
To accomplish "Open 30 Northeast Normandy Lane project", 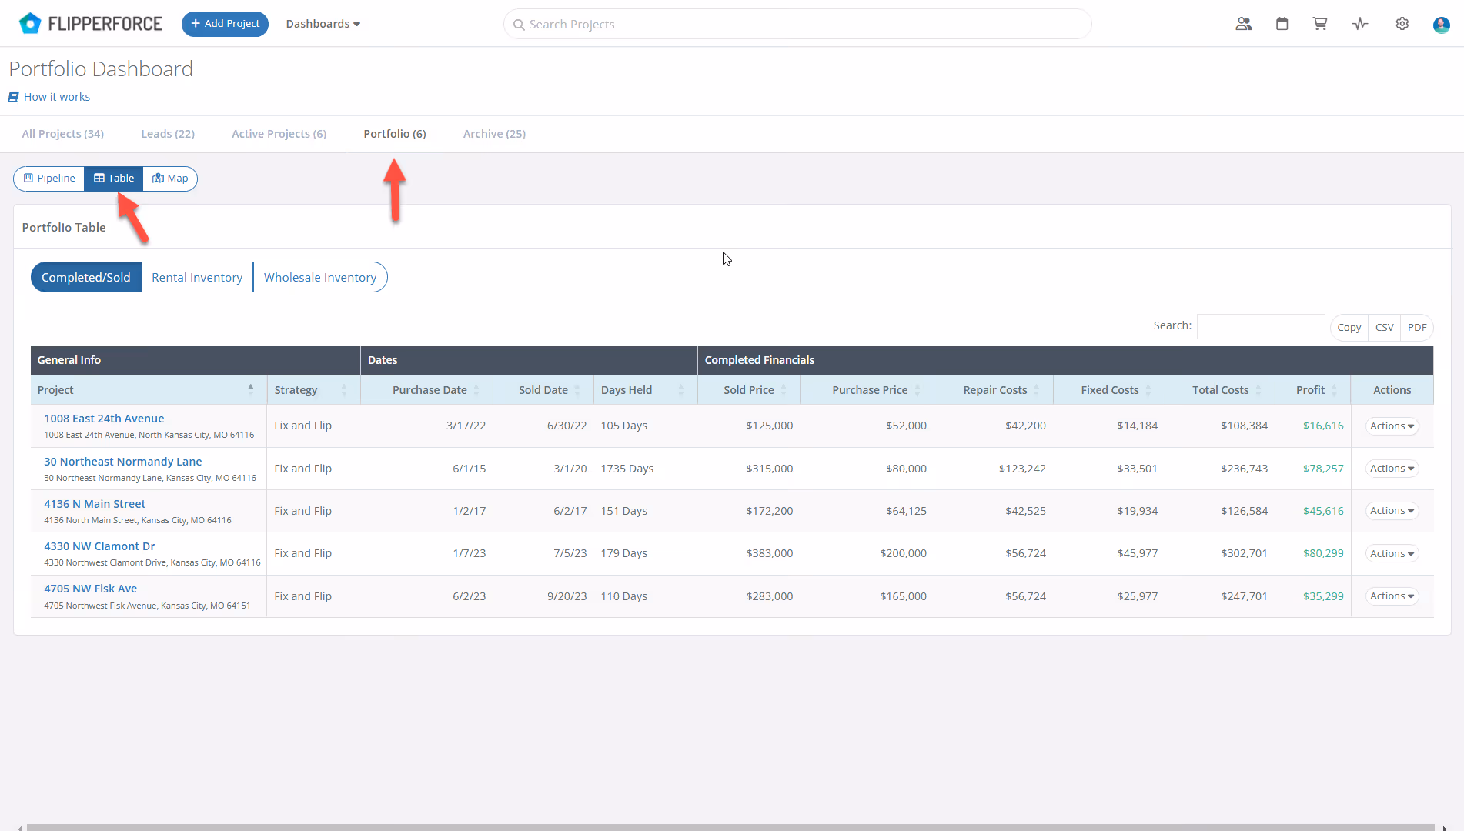I will pyautogui.click(x=123, y=462).
